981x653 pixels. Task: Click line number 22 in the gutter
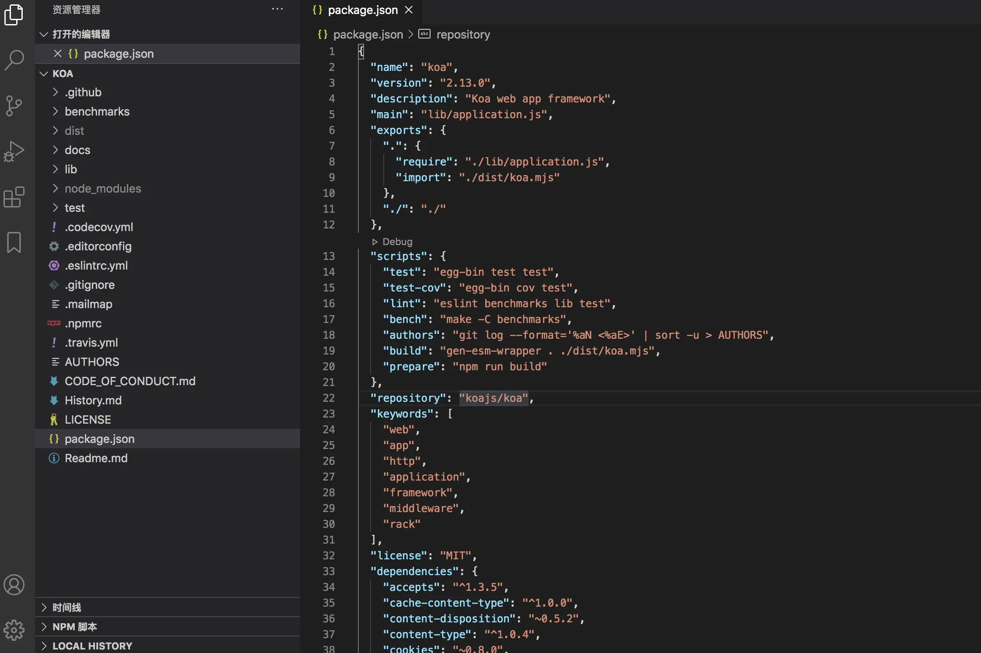pyautogui.click(x=329, y=398)
